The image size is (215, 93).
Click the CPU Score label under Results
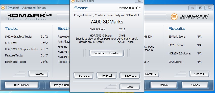[x=175, y=62]
